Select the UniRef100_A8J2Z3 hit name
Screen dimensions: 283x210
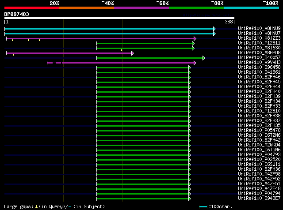(x=259, y=38)
